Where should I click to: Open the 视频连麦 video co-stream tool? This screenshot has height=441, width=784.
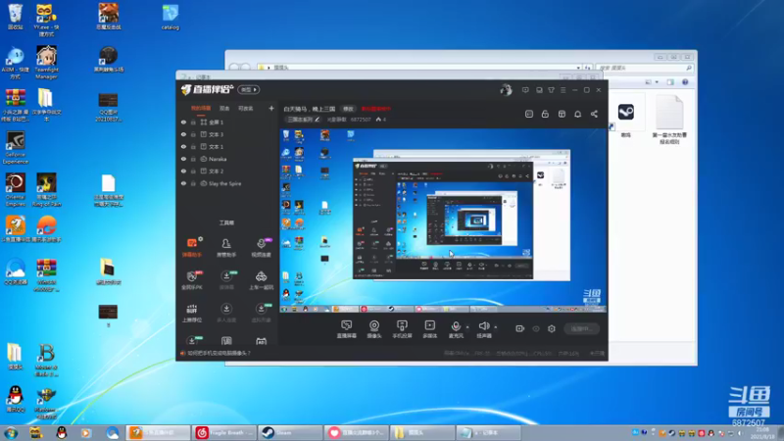tap(261, 247)
